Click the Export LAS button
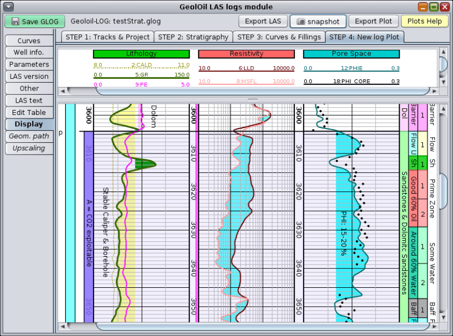Screen dimensions: 453x336 point(263,22)
